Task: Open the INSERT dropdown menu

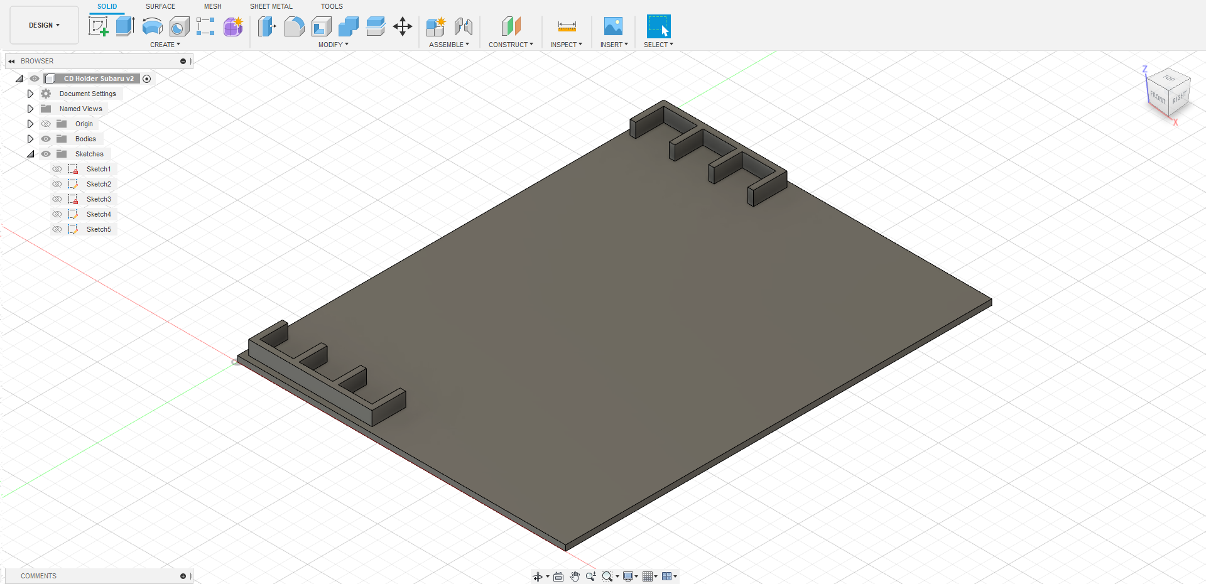Action: pyautogui.click(x=614, y=45)
